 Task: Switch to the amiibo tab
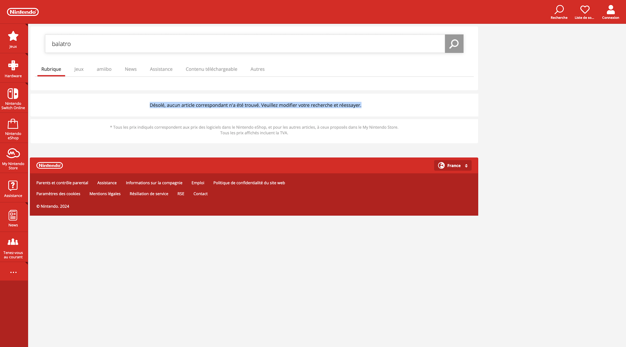104,69
